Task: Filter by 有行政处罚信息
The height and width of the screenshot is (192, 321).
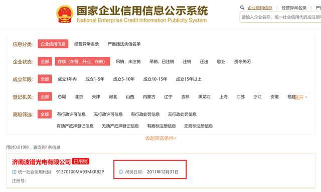Action: click(145, 114)
